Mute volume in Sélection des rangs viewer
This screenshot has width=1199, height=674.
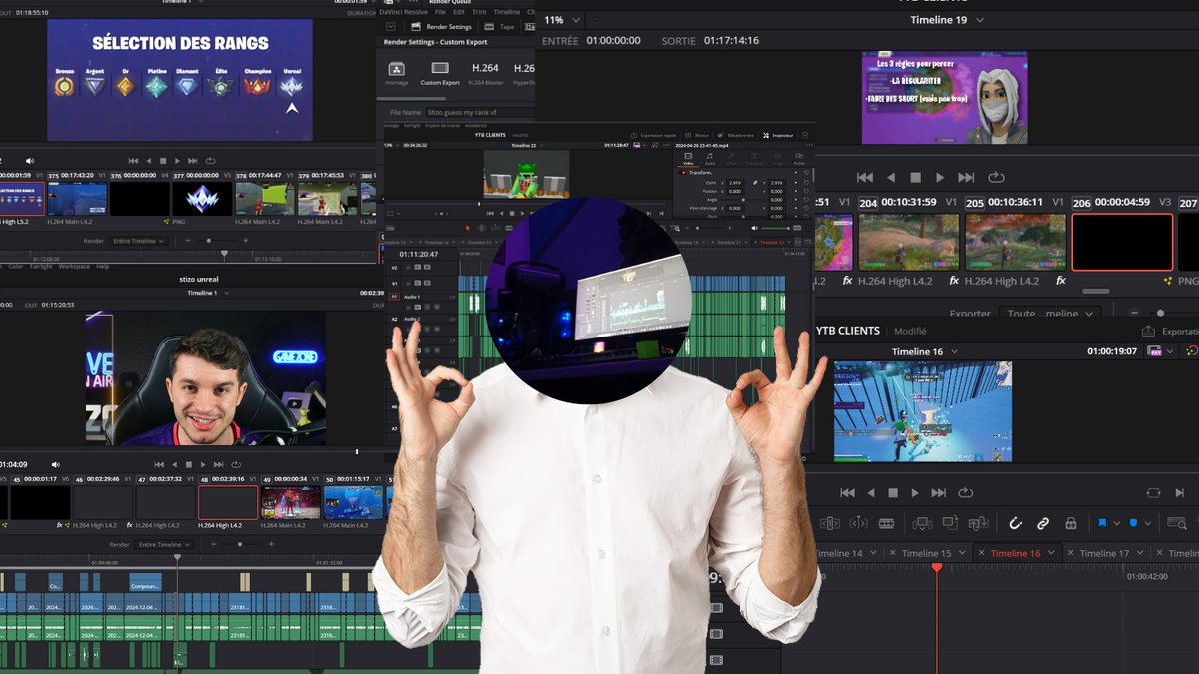(29, 160)
